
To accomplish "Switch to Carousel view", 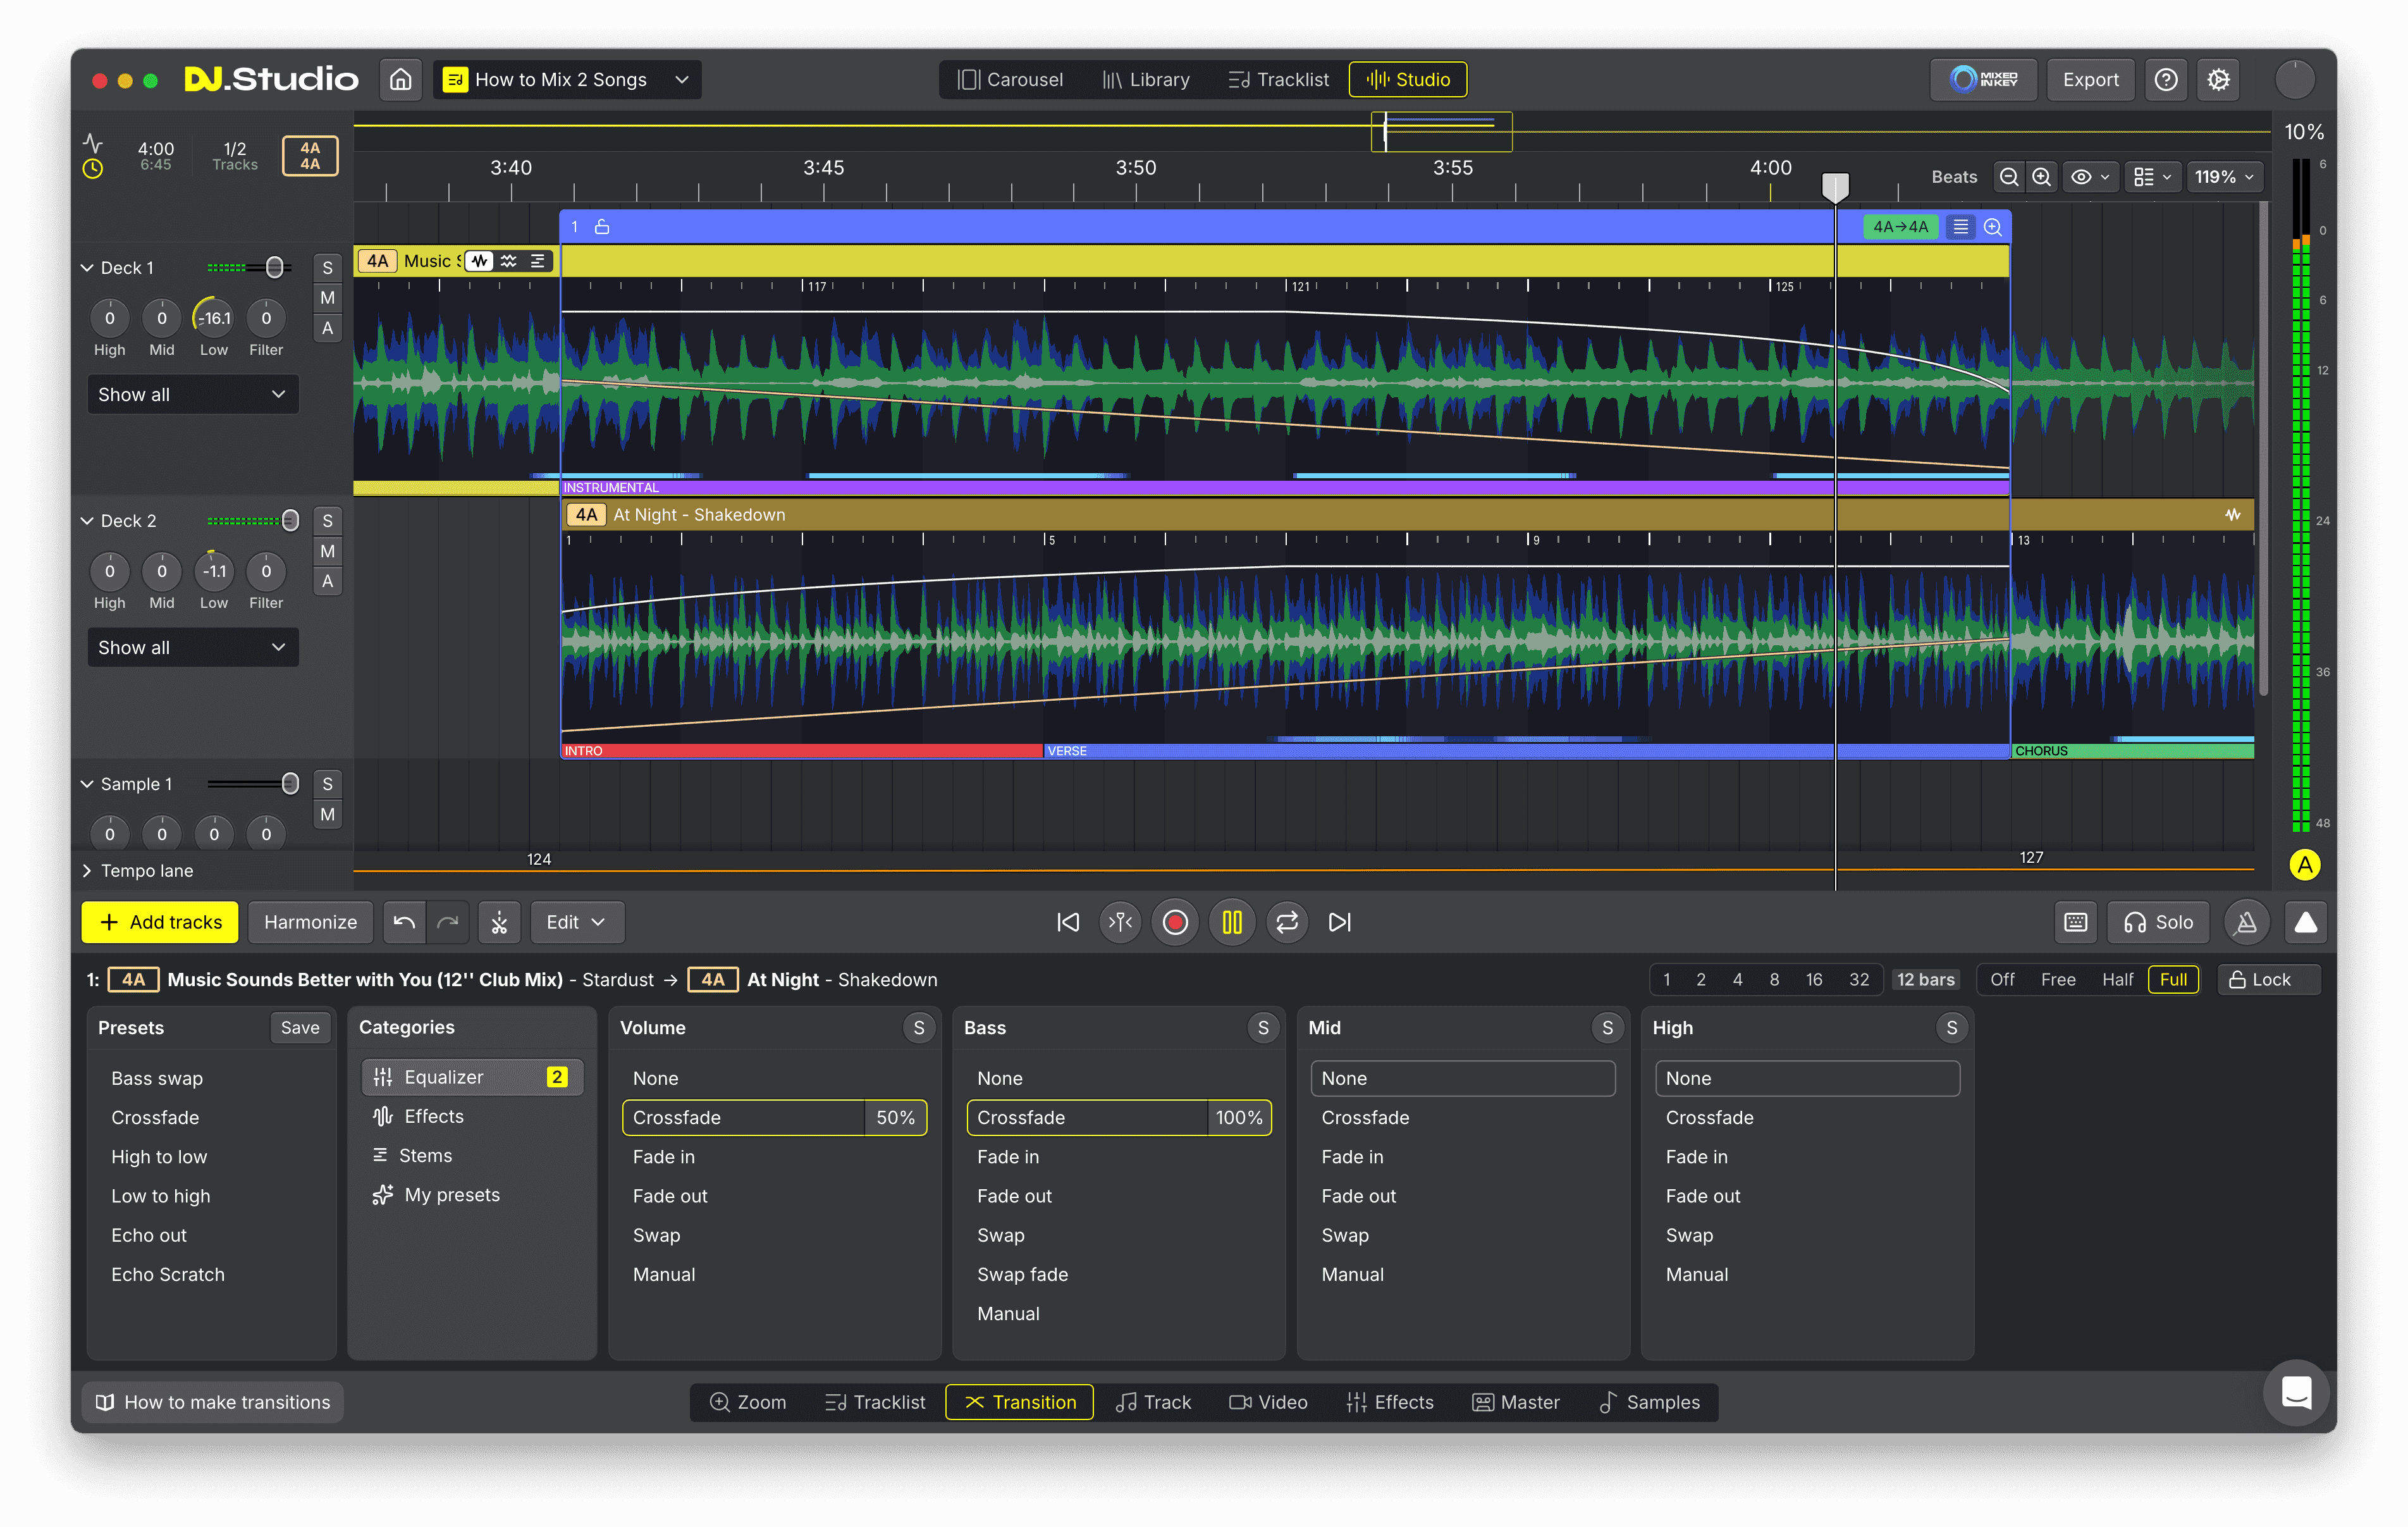I will [1010, 79].
